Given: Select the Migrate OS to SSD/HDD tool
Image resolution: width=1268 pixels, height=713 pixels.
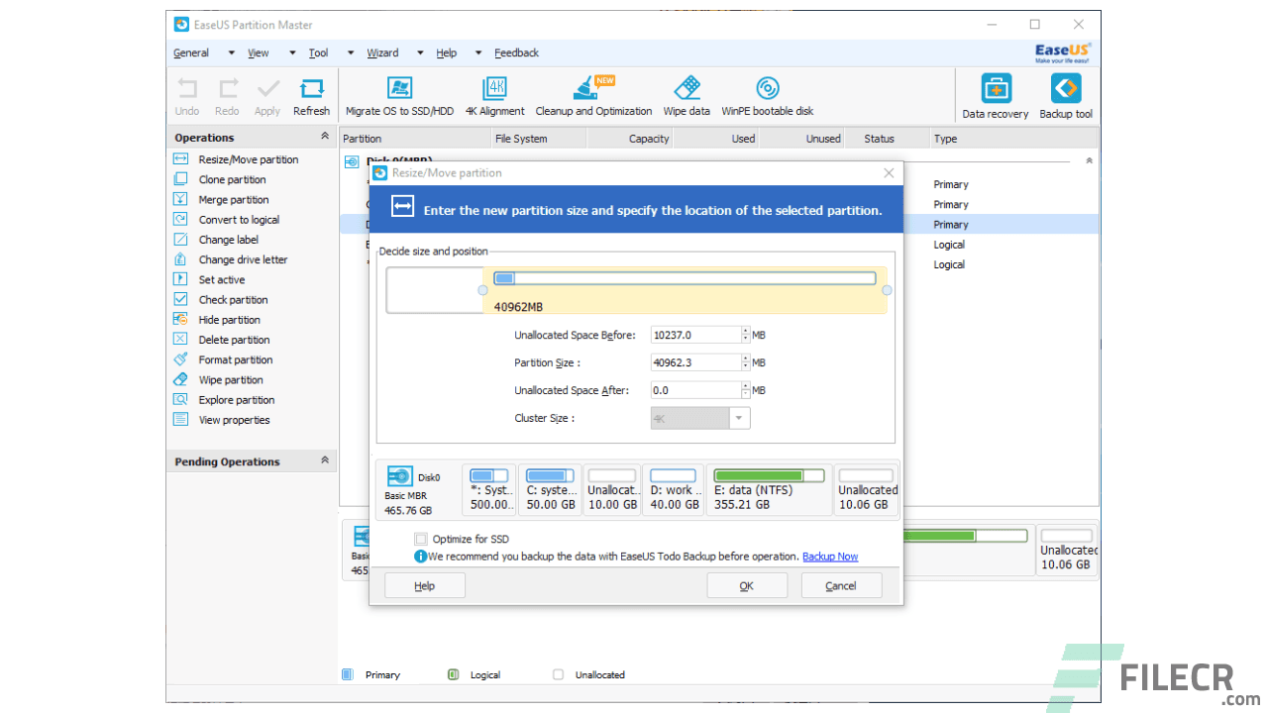Looking at the screenshot, I should point(399,95).
